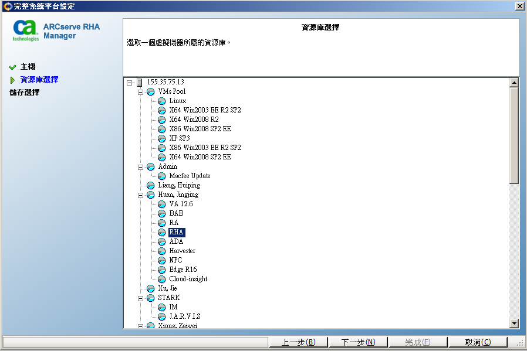Click the icon beside Edge R16
The height and width of the screenshot is (351, 527).
pyautogui.click(x=161, y=270)
